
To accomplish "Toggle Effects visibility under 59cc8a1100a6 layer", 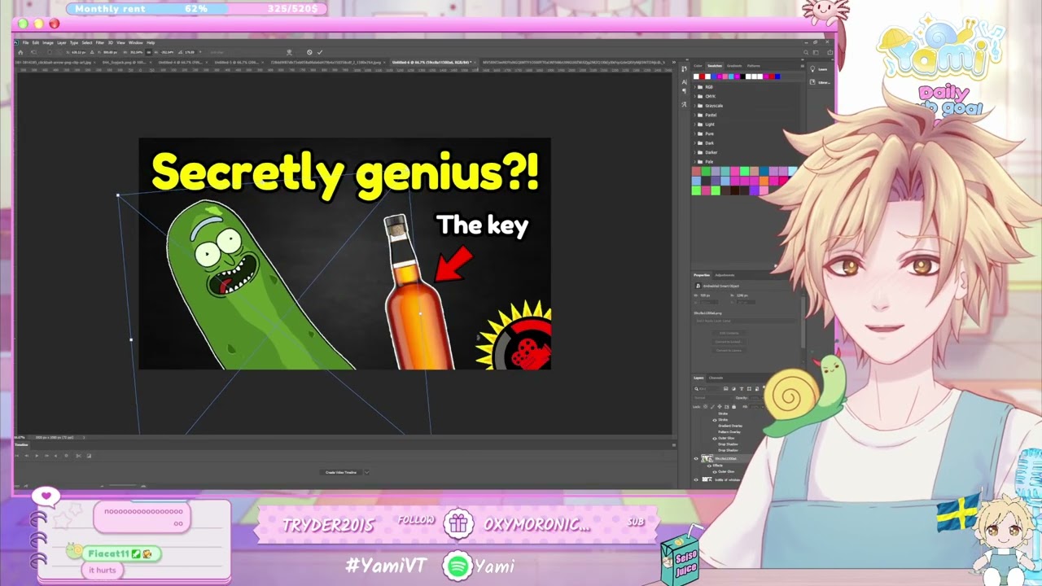I will pos(709,466).
